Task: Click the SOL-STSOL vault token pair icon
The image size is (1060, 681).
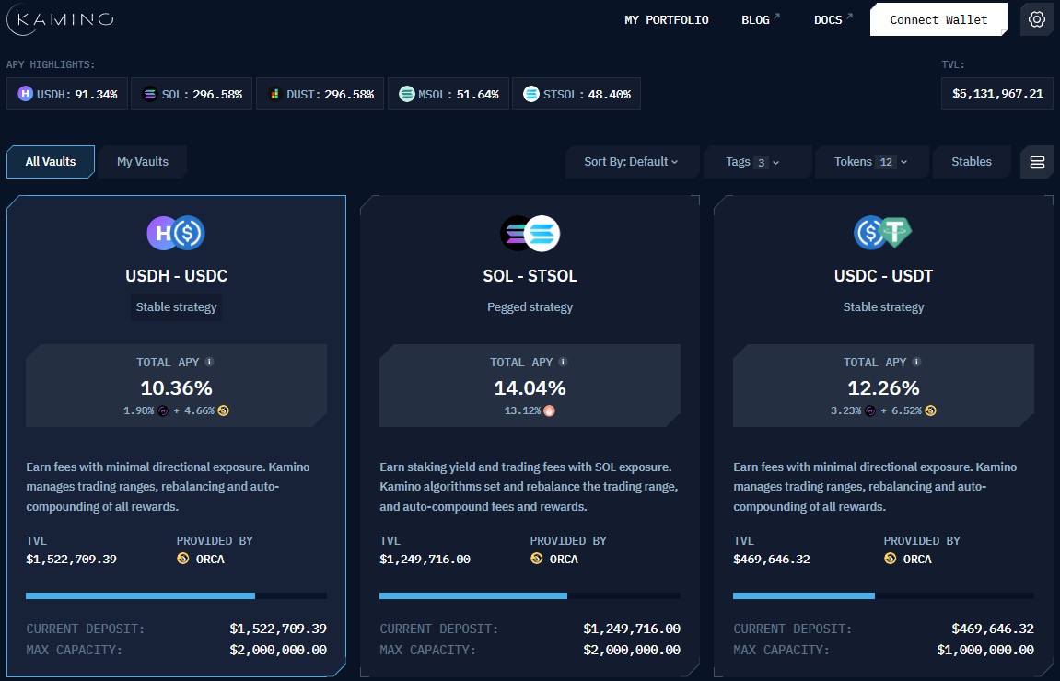Action: pyautogui.click(x=530, y=233)
